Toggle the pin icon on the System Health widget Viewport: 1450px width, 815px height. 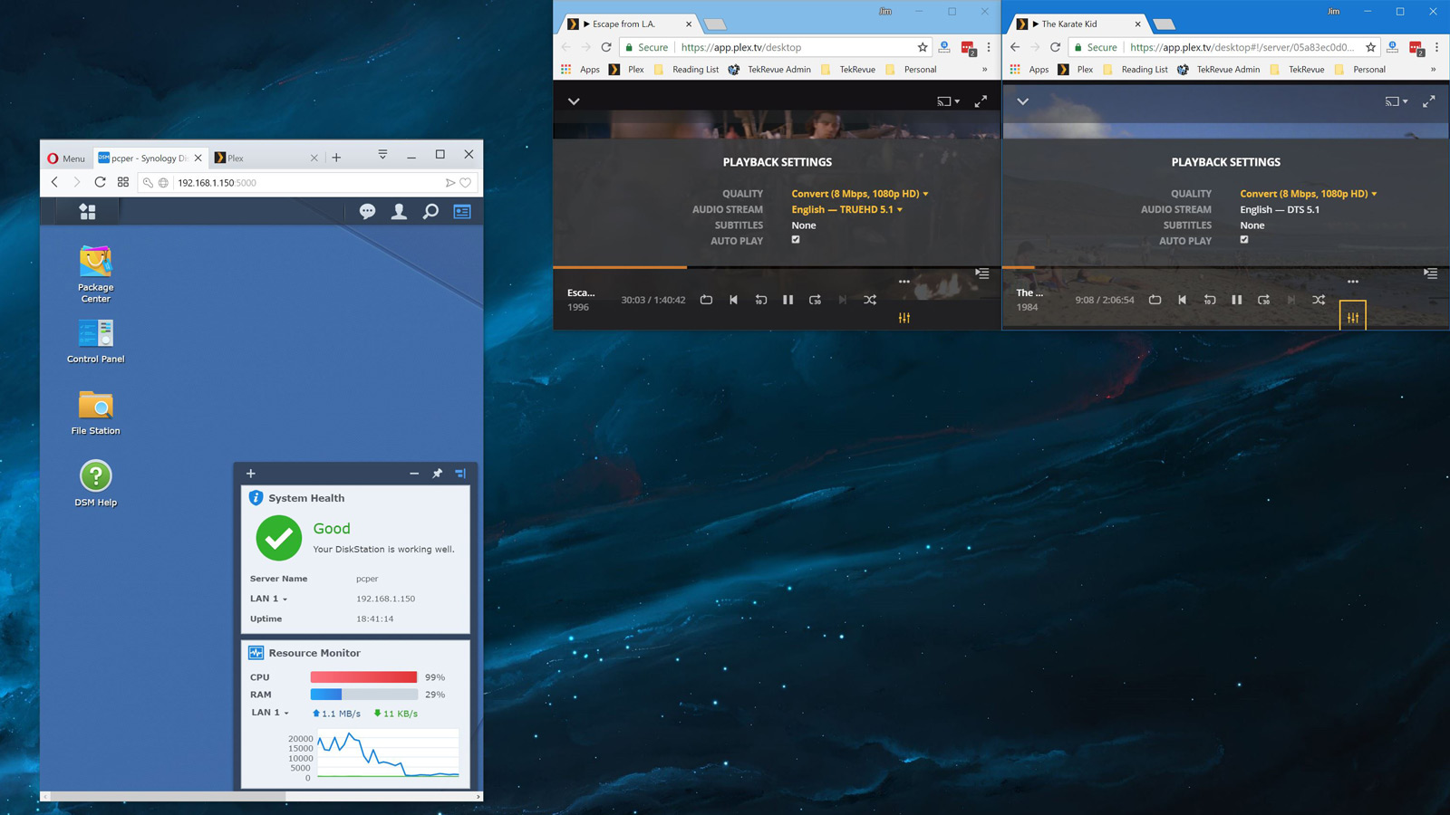(x=437, y=474)
